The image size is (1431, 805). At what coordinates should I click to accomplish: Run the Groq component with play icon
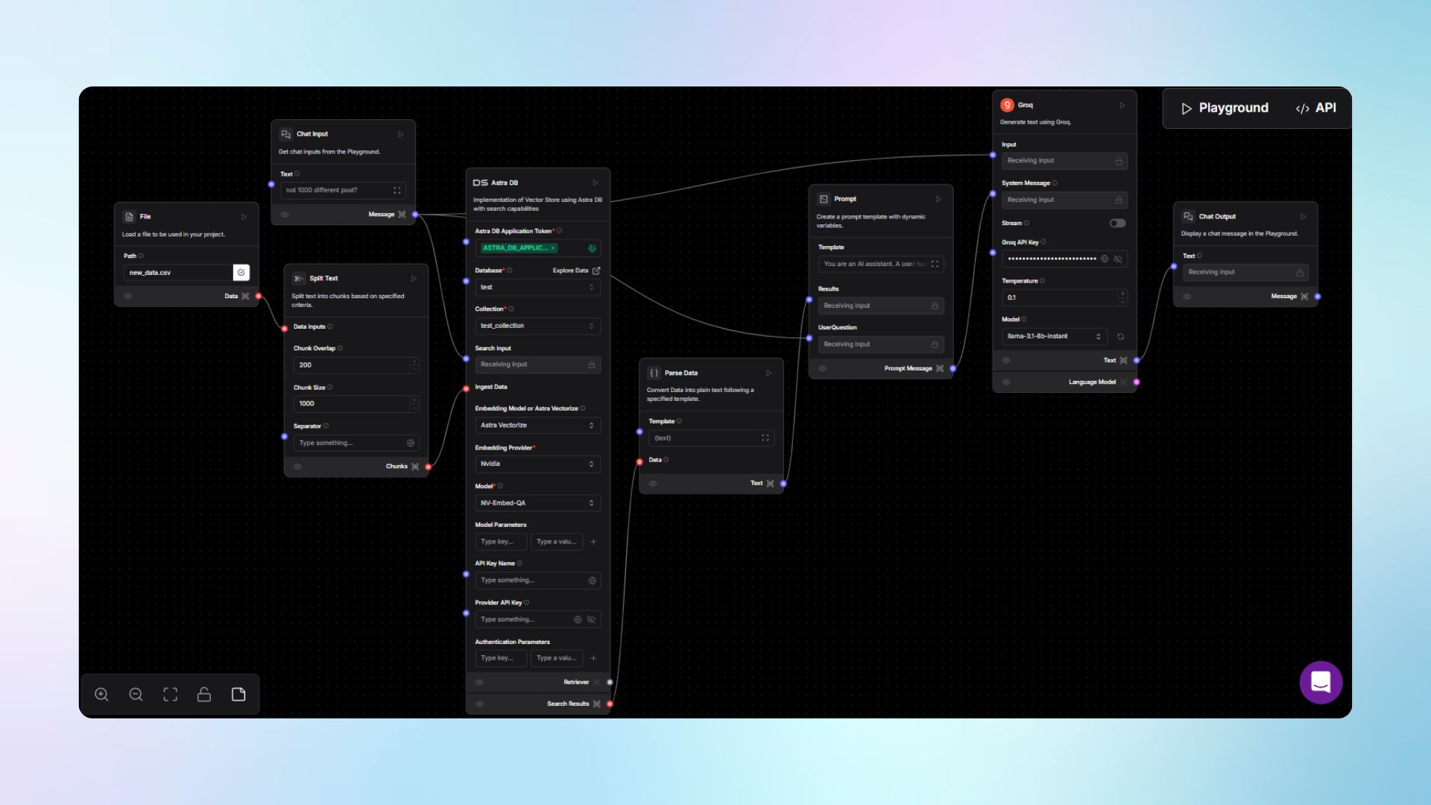click(1122, 105)
